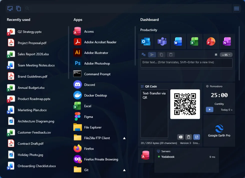Expand the Git folder arrow

[x=124, y=170]
